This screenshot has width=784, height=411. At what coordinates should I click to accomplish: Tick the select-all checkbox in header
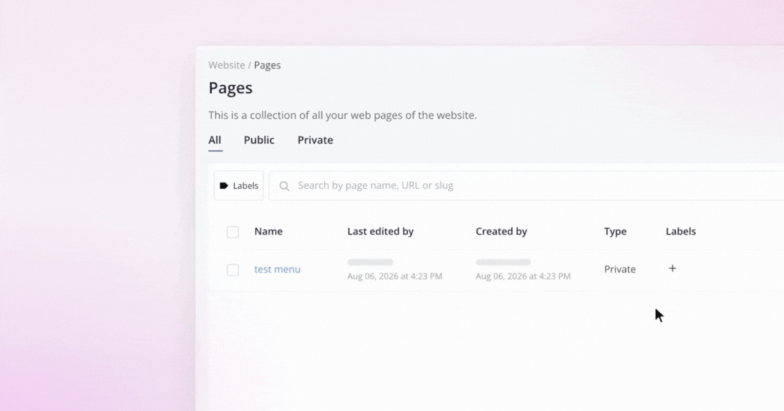click(233, 232)
